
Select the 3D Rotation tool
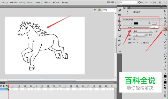point(165,21)
